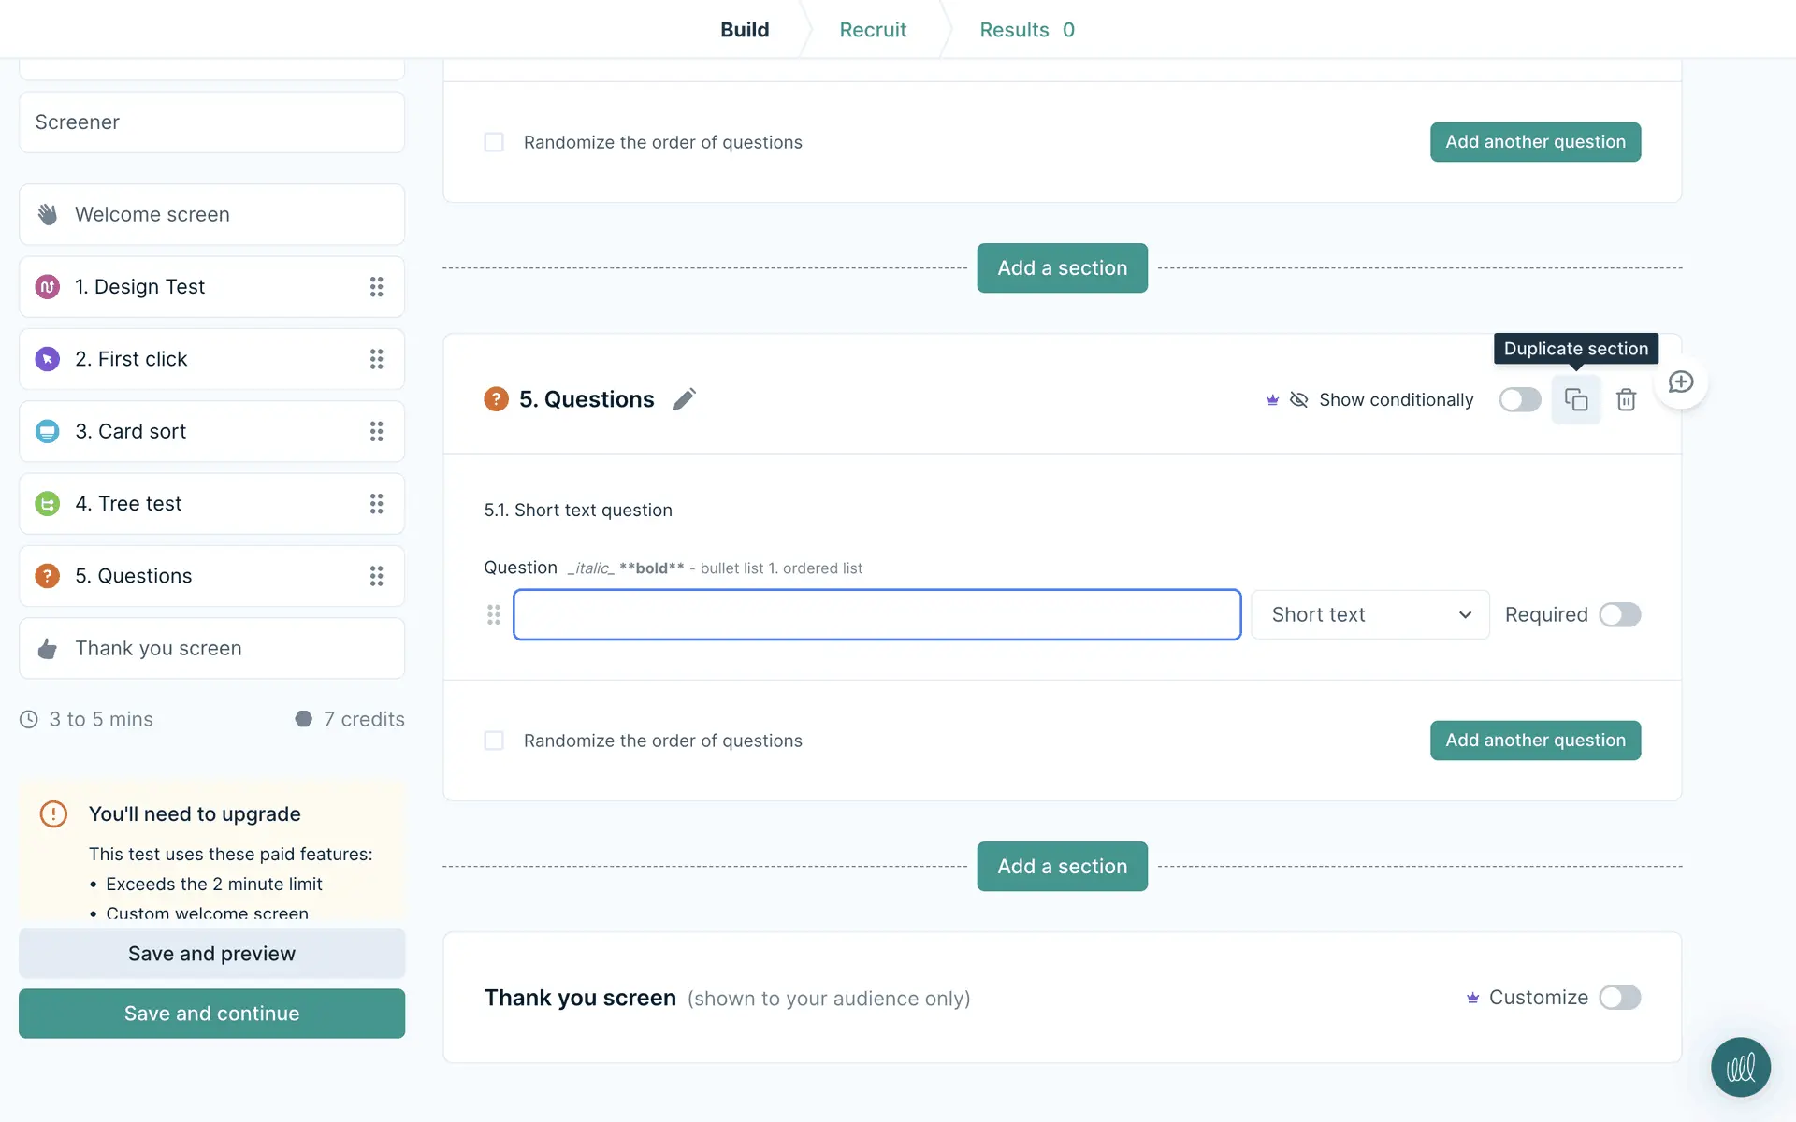The width and height of the screenshot is (1796, 1122).
Task: Click Add a section below Questions
Action: pyautogui.click(x=1062, y=867)
